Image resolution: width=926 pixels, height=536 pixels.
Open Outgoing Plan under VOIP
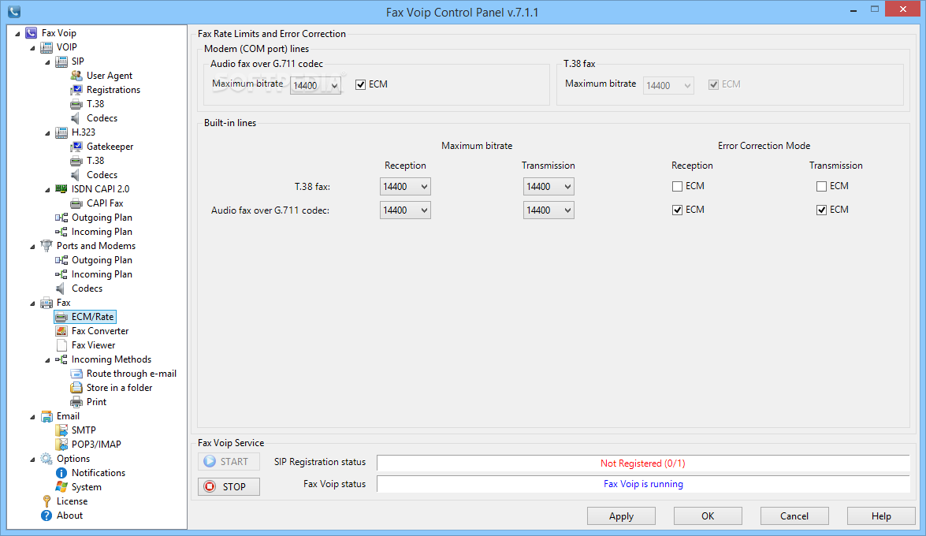[102, 218]
